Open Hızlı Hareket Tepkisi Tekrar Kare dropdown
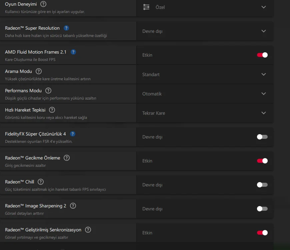 (205, 113)
